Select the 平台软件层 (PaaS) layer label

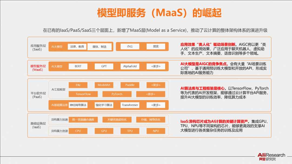[x=38, y=95]
